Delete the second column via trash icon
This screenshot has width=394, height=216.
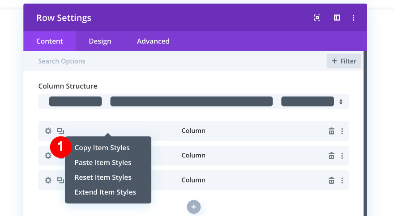pos(331,156)
